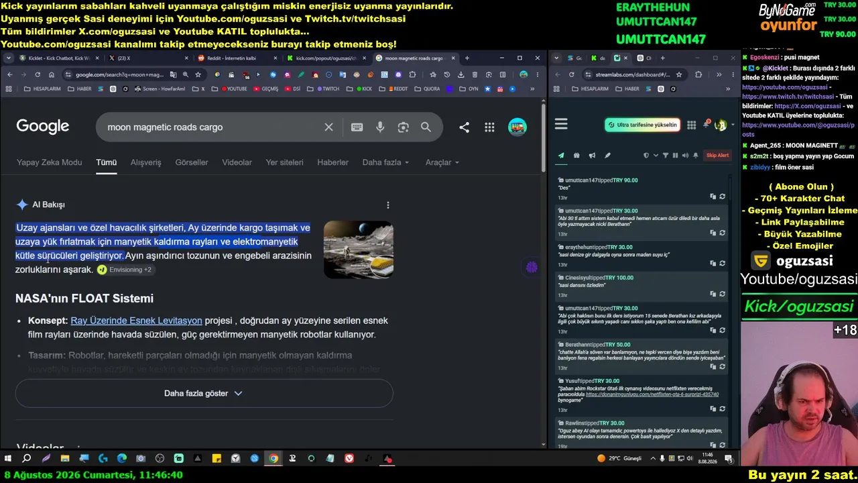Select the Streamlabs gift events filter
Image resolution: width=858 pixels, height=483 pixels.
[576, 156]
